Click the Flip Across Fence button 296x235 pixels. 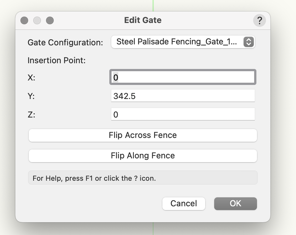pos(143,135)
